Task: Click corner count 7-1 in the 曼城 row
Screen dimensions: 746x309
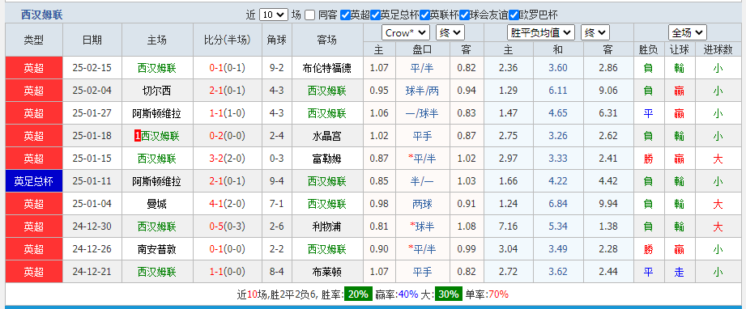Action: [276, 204]
